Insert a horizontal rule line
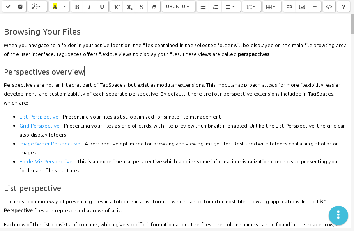This screenshot has width=354, height=231. click(x=314, y=7)
